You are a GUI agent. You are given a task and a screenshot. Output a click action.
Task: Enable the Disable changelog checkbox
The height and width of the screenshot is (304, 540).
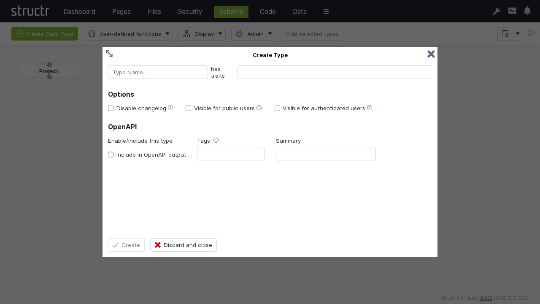[111, 108]
